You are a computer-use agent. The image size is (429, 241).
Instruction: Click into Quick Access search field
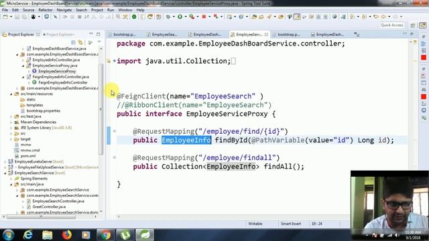pos(391,25)
